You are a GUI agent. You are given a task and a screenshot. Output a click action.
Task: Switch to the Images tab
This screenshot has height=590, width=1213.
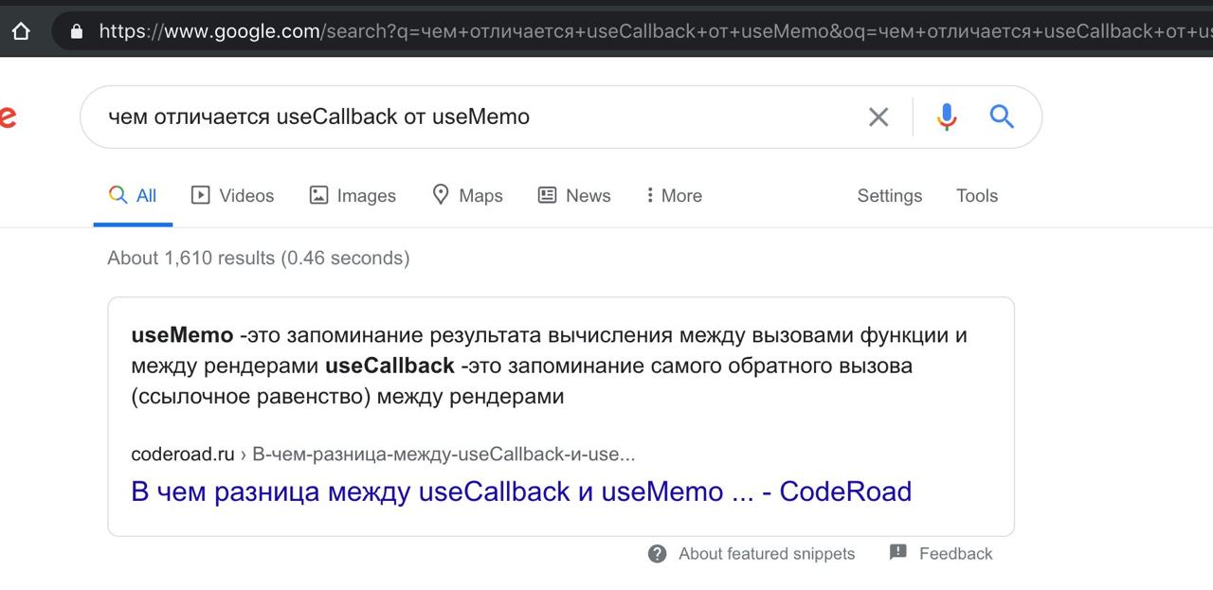point(353,196)
